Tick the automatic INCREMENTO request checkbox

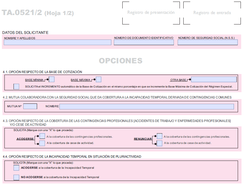[x=16, y=86]
